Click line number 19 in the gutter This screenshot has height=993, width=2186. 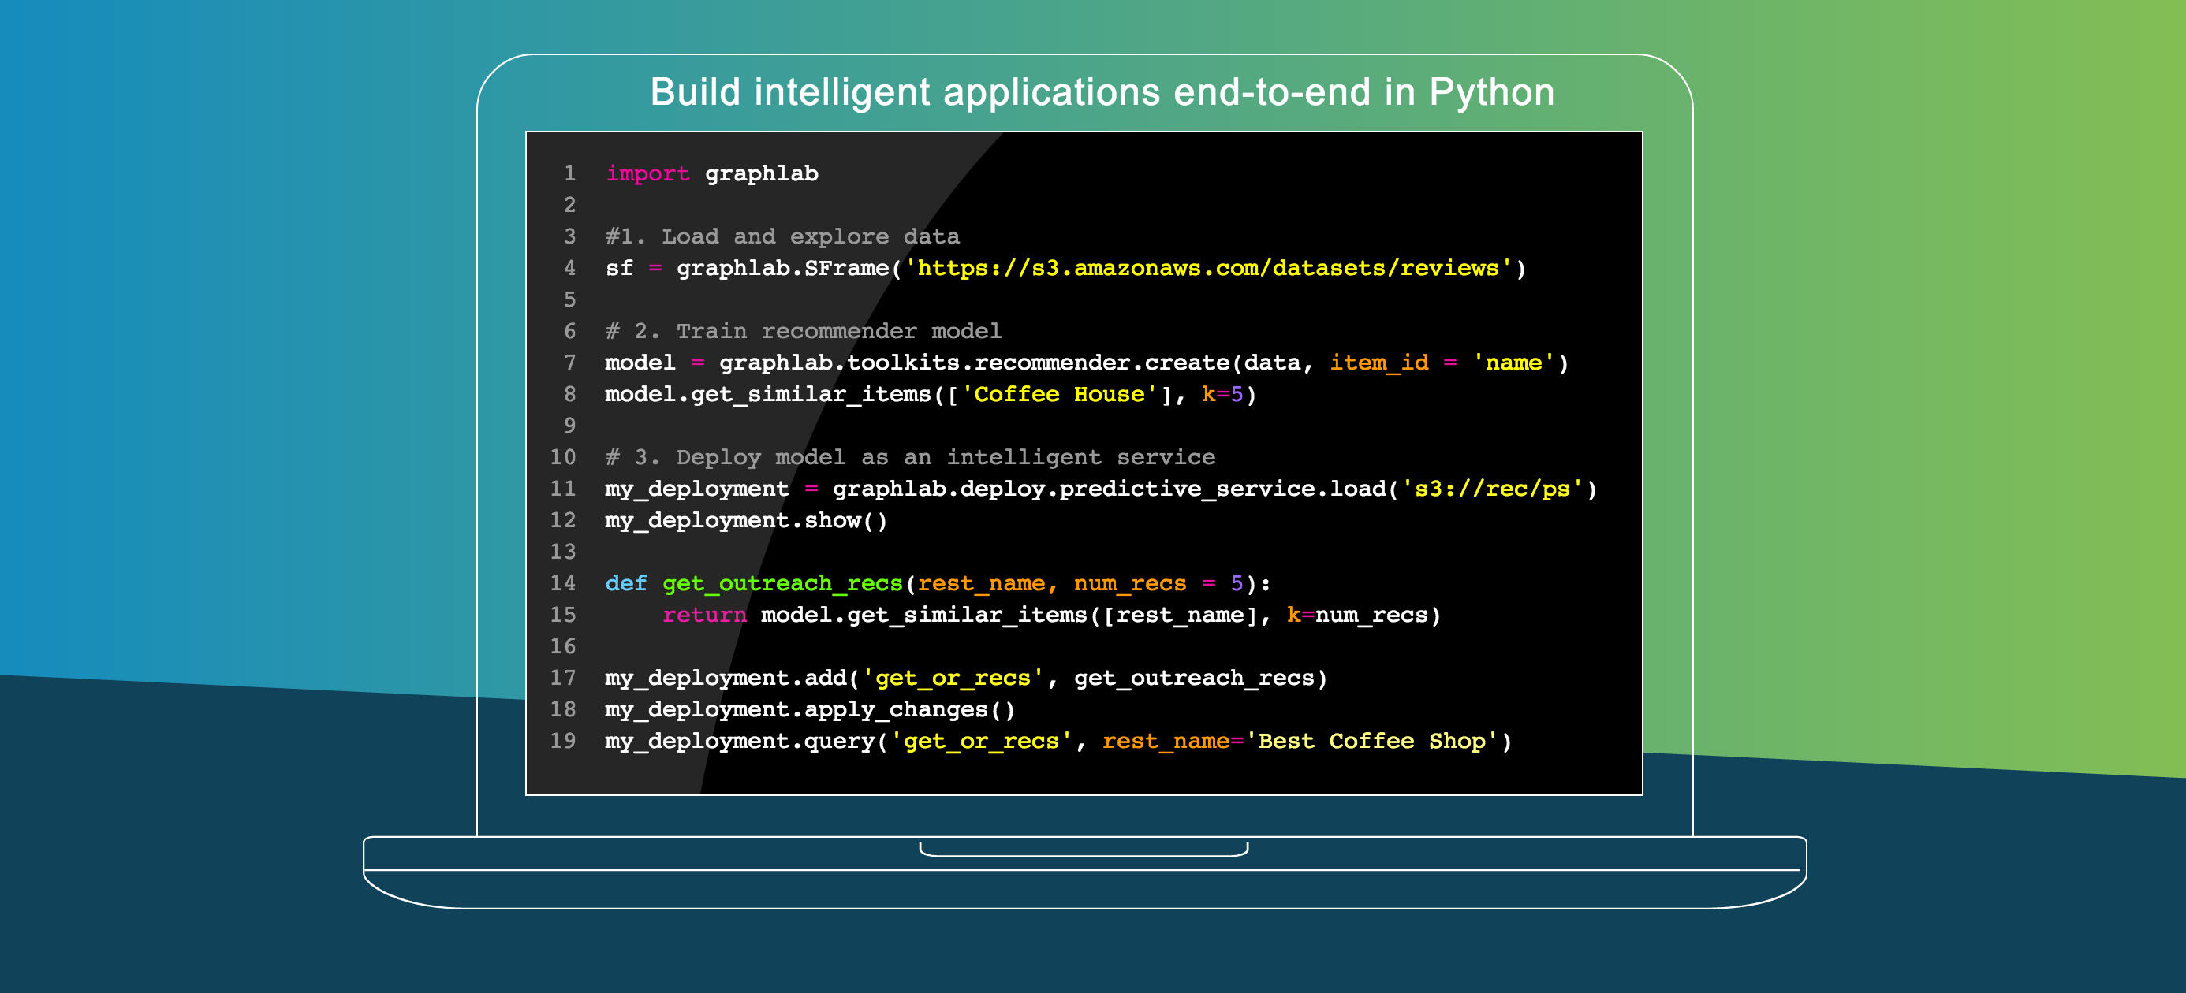564,741
